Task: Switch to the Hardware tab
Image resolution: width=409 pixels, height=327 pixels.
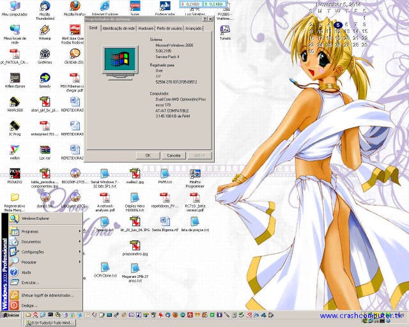Action: click(146, 29)
